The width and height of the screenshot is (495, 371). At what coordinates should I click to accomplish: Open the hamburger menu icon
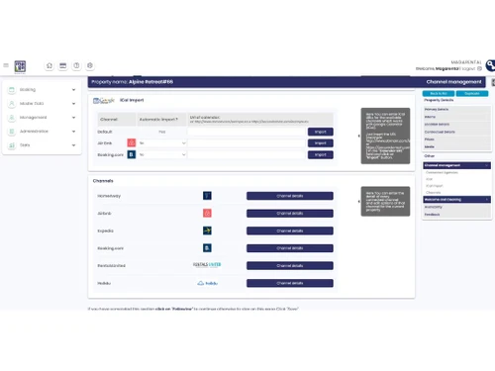(x=6, y=65)
